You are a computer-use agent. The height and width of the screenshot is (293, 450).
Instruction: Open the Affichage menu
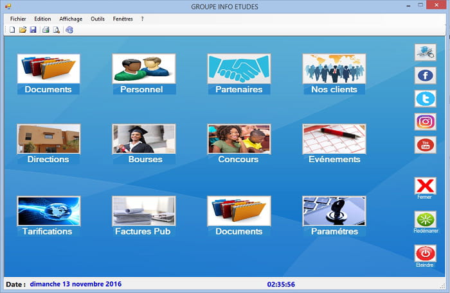(x=71, y=19)
